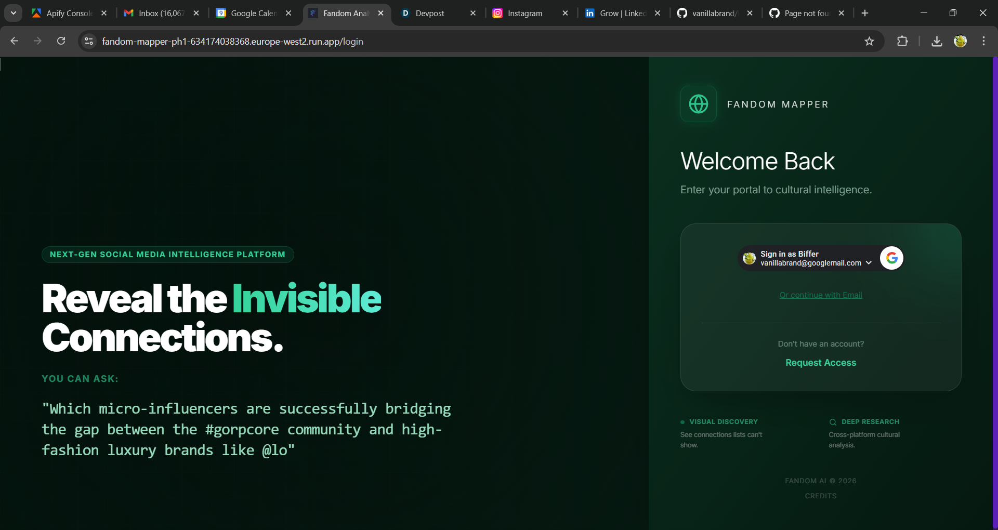Click Or continue with Email link

pos(821,295)
